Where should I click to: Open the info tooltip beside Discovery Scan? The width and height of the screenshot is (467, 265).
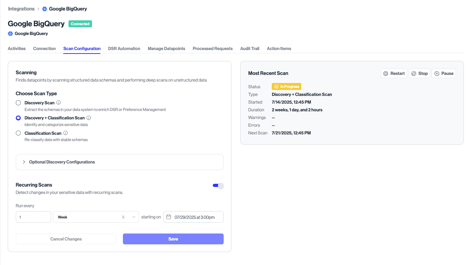(x=58, y=103)
